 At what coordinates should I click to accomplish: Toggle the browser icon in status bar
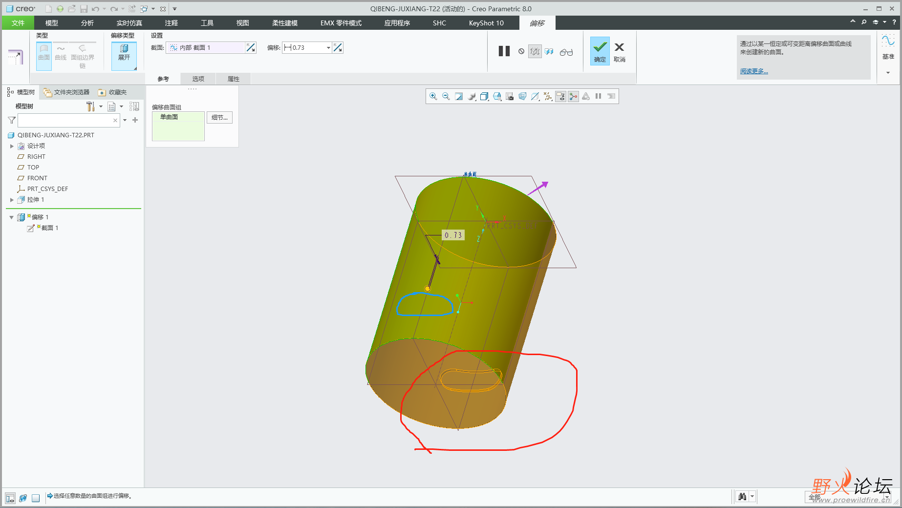[23, 498]
